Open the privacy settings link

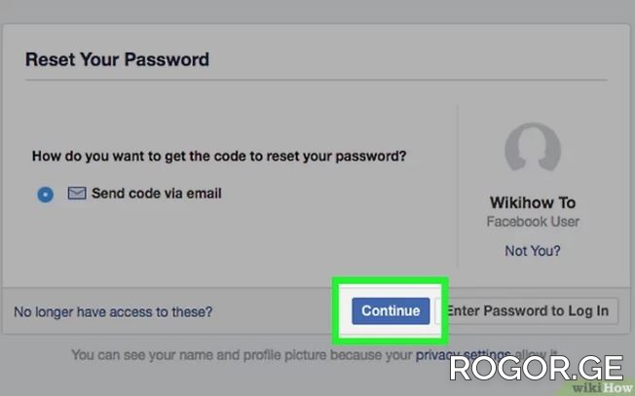pos(463,355)
